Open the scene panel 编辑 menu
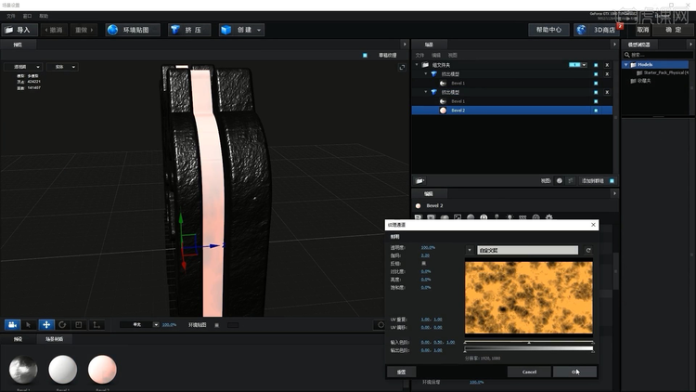This screenshot has width=696, height=392. (x=436, y=55)
